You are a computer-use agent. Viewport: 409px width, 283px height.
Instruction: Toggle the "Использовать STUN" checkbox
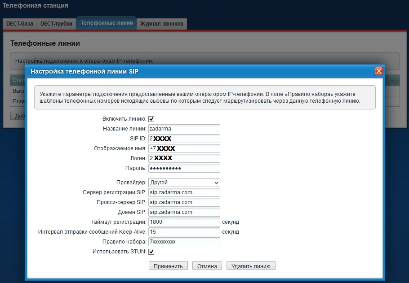151,252
